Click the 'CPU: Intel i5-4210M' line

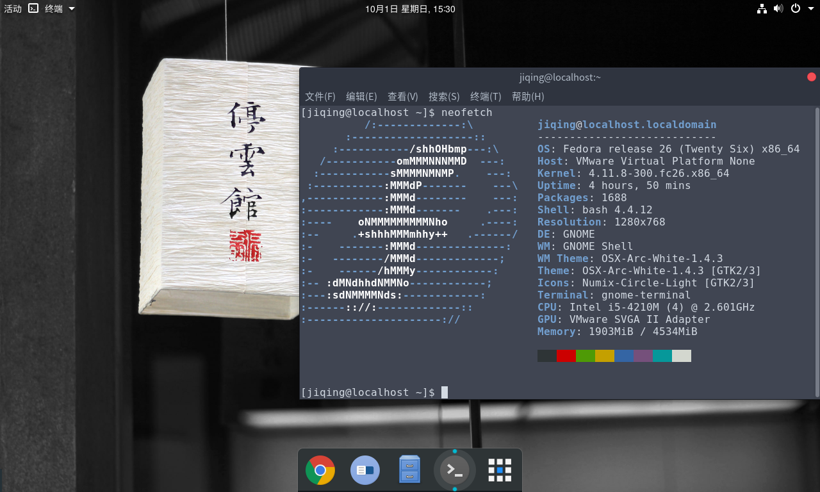[646, 307]
